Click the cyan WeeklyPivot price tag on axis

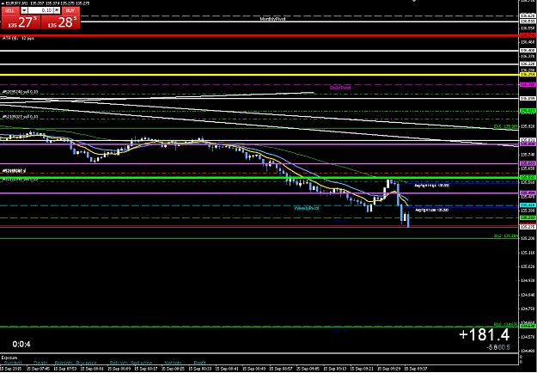click(528, 205)
